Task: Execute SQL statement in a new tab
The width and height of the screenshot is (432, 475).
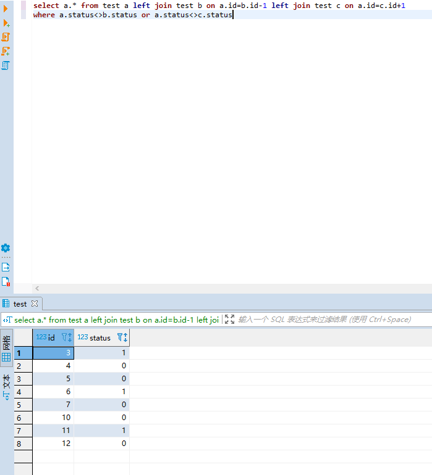Action: tap(6, 23)
